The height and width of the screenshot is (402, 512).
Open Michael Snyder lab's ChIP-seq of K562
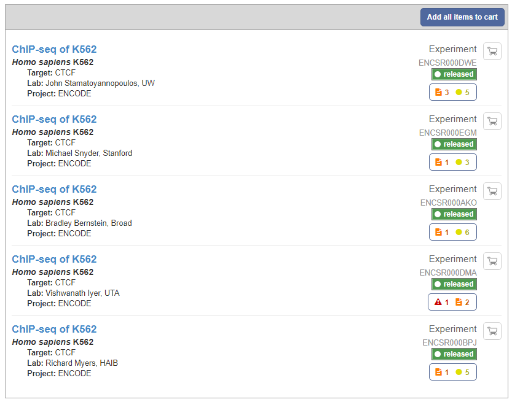coord(54,120)
